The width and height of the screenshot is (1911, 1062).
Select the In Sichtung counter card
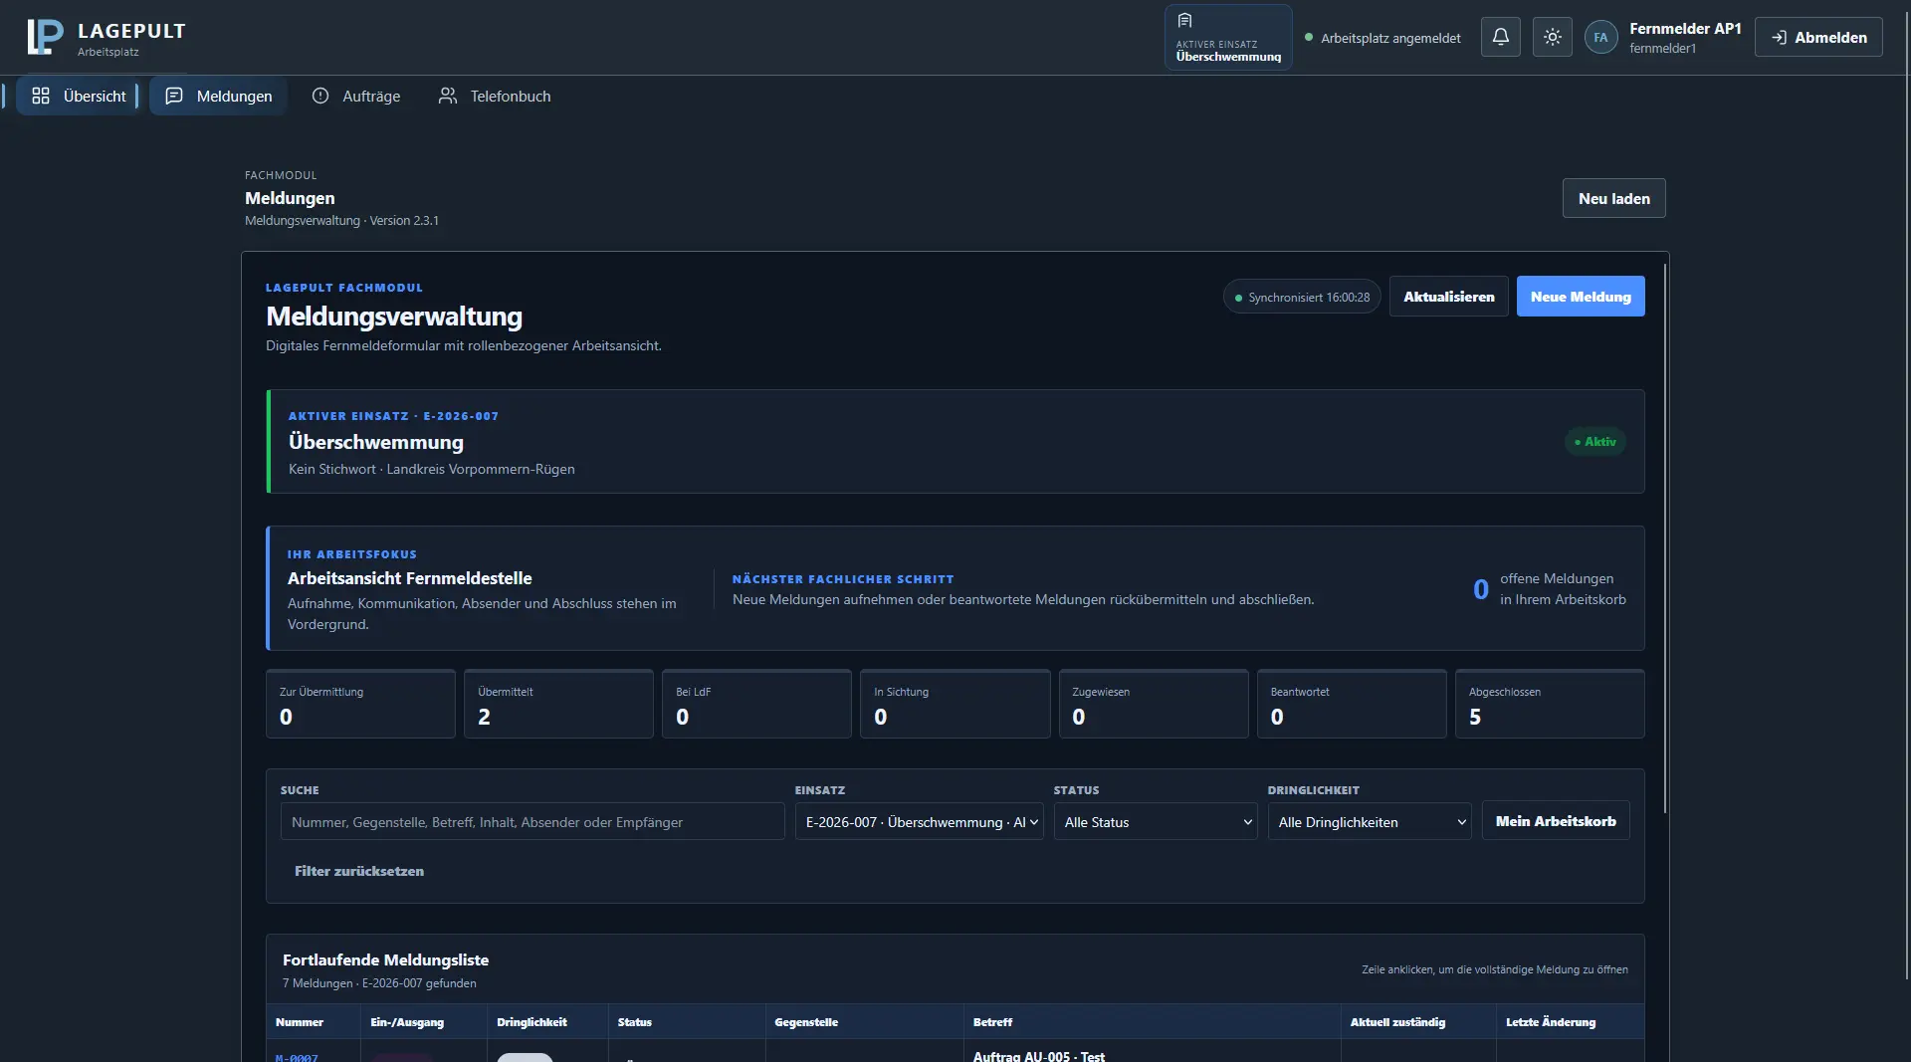pyautogui.click(x=955, y=704)
